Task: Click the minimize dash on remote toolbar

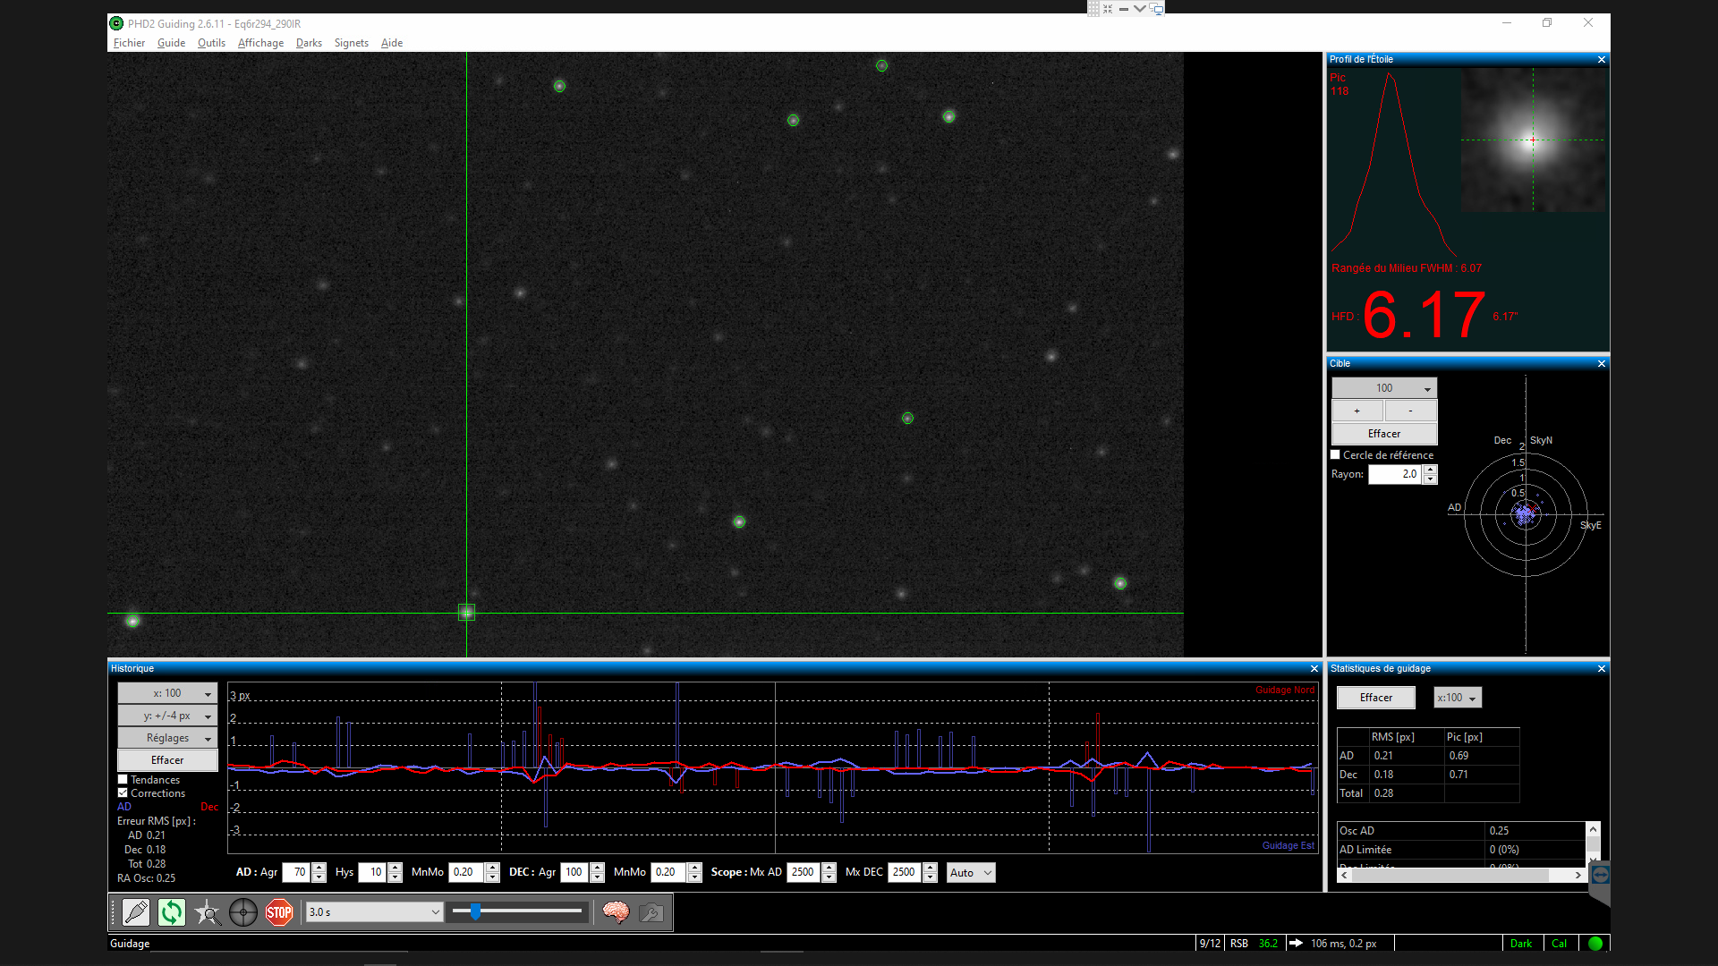Action: click(1124, 9)
